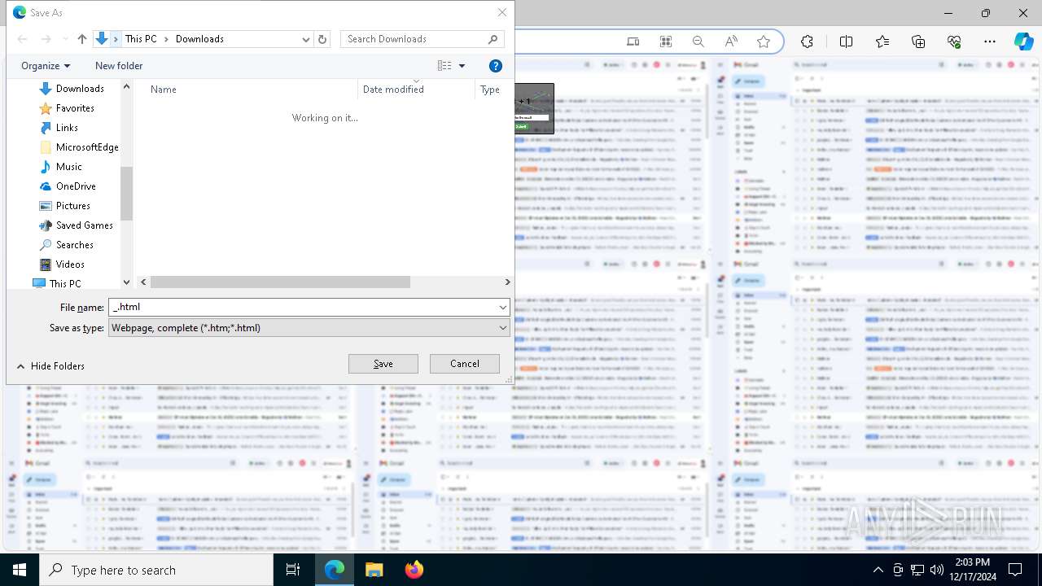Go up one folder level
The width and height of the screenshot is (1042, 586).
coord(82,39)
